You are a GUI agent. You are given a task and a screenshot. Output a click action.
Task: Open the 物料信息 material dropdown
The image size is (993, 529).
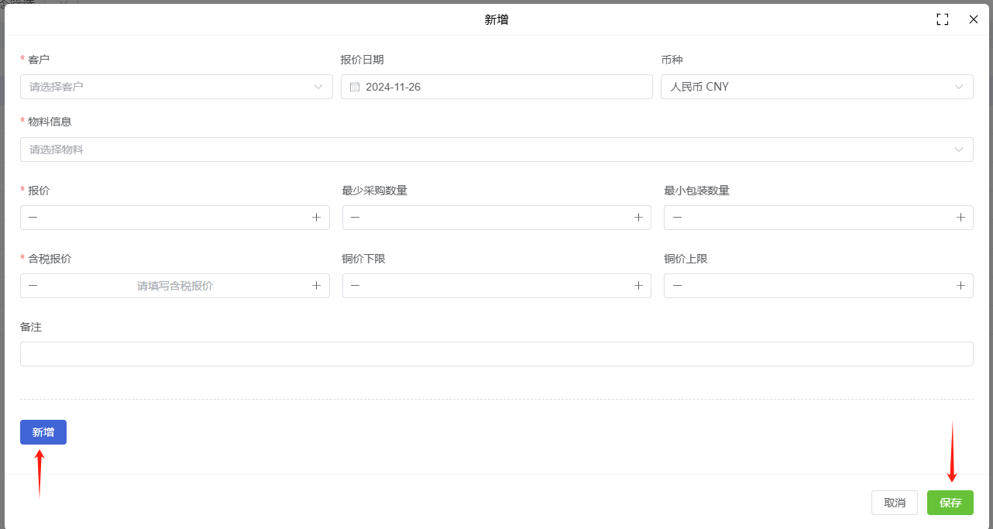coord(496,149)
